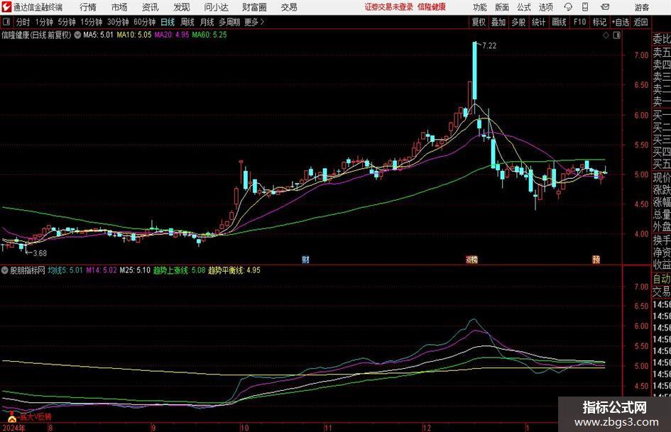Open the 多周期 multi-period view
This screenshot has height=432, width=671.
(229, 22)
